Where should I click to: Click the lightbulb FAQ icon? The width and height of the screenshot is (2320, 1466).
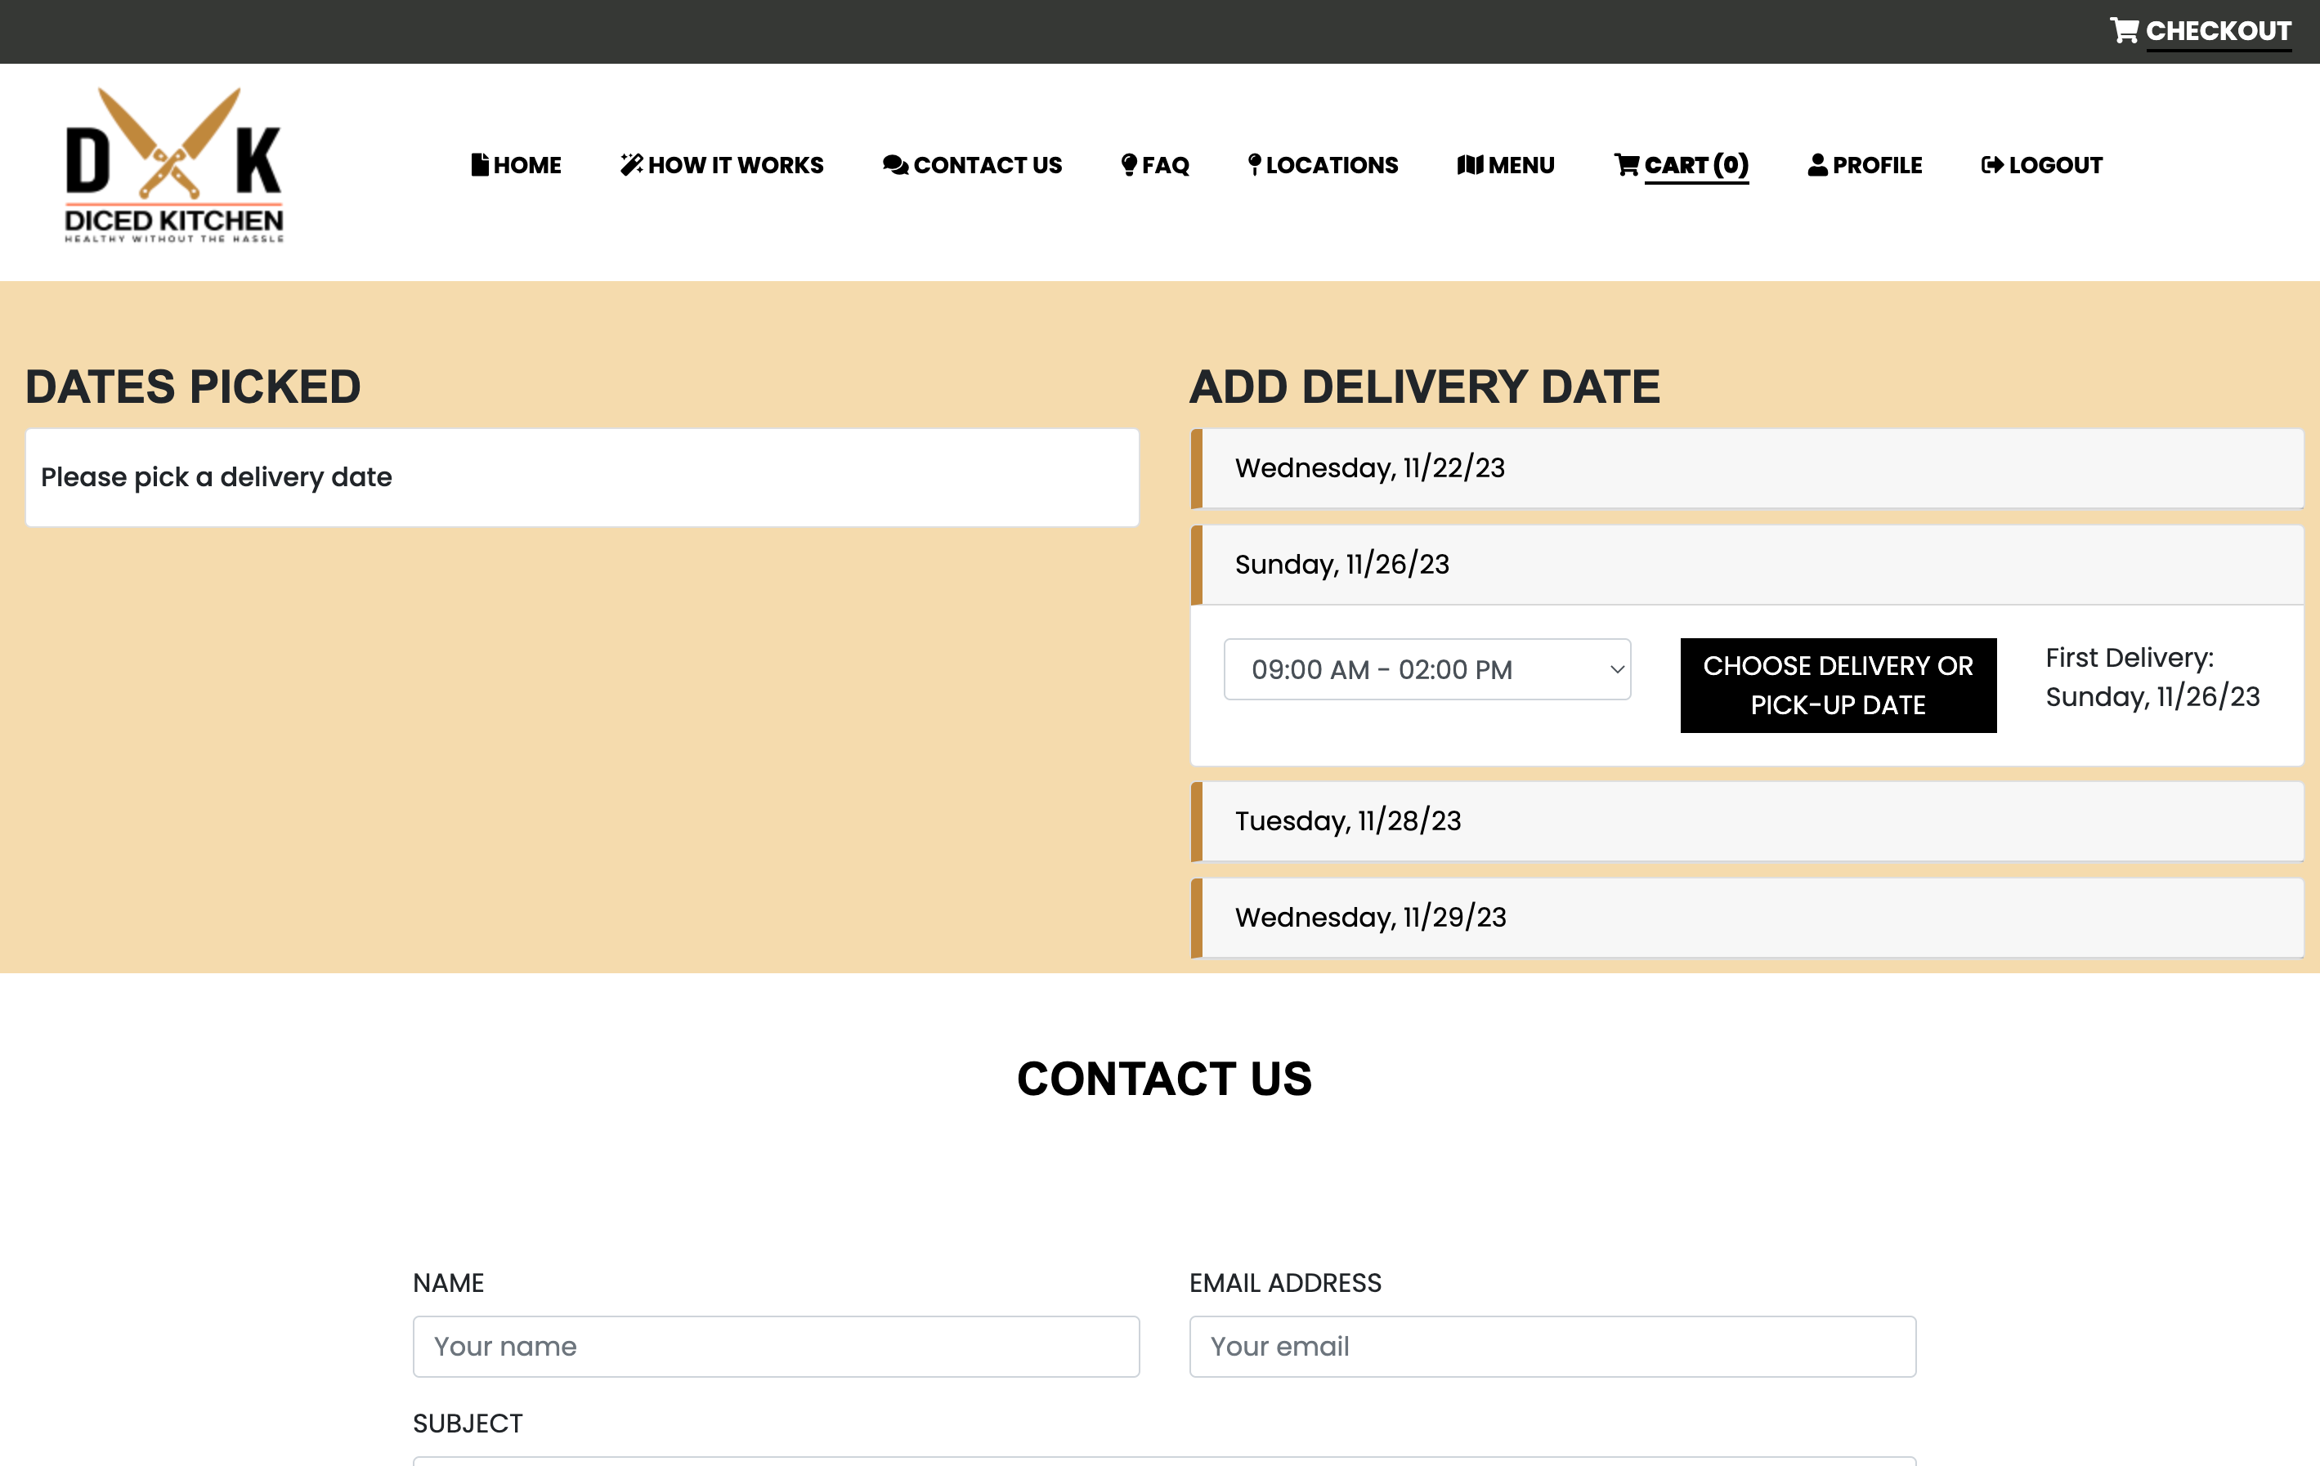(x=1129, y=165)
